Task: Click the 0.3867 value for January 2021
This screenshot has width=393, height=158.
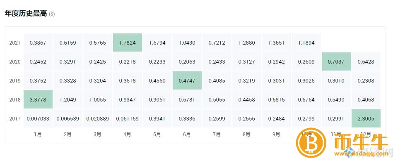Action: 38,42
